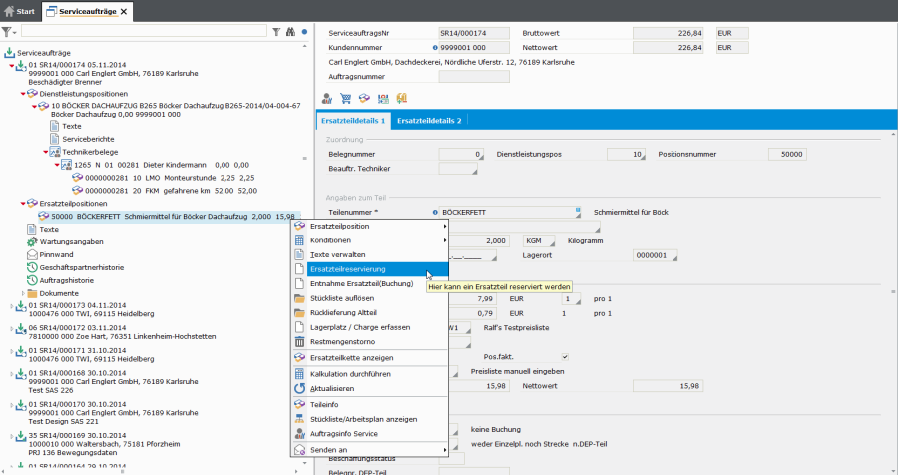Choose Lagerplatz / Charge erfassen
The width and height of the screenshot is (898, 475).
[370, 327]
